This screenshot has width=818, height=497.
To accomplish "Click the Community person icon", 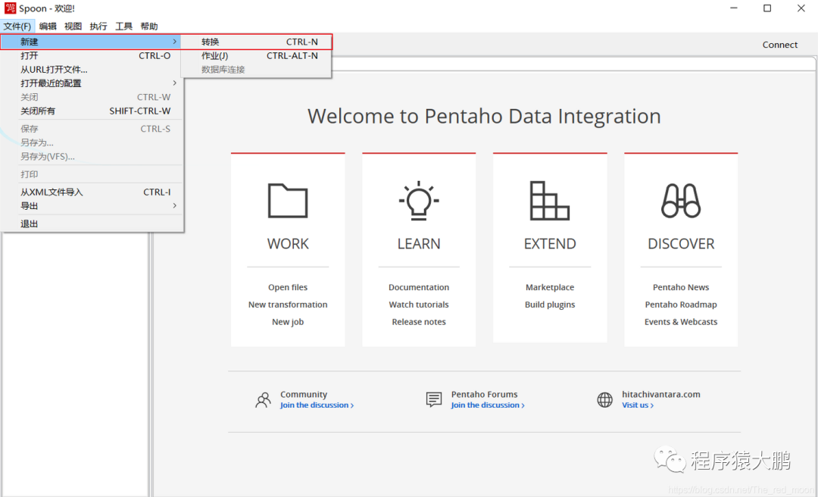I will (x=263, y=400).
